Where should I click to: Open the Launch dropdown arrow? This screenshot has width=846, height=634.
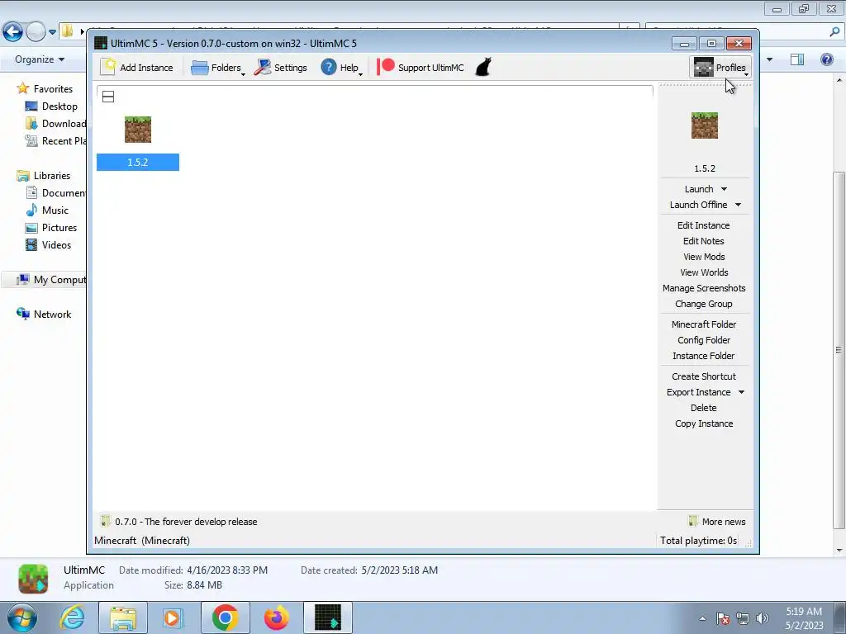tap(724, 189)
